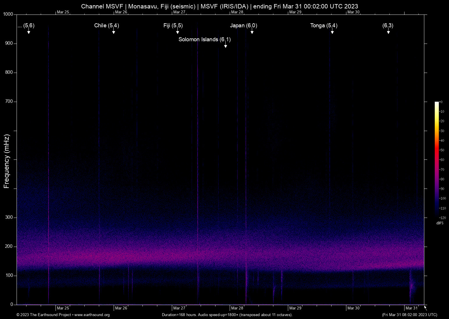Click the arrow beneath the ... (5.6) event
Screen dimensions: 449x319
[29, 32]
